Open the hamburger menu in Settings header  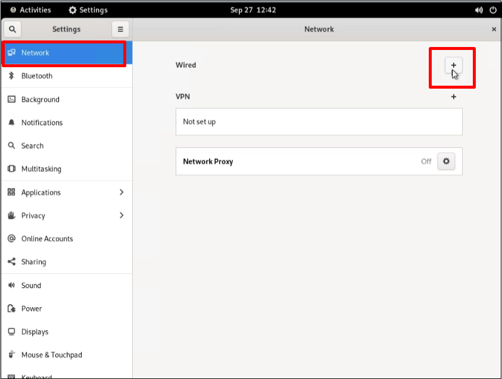click(120, 29)
